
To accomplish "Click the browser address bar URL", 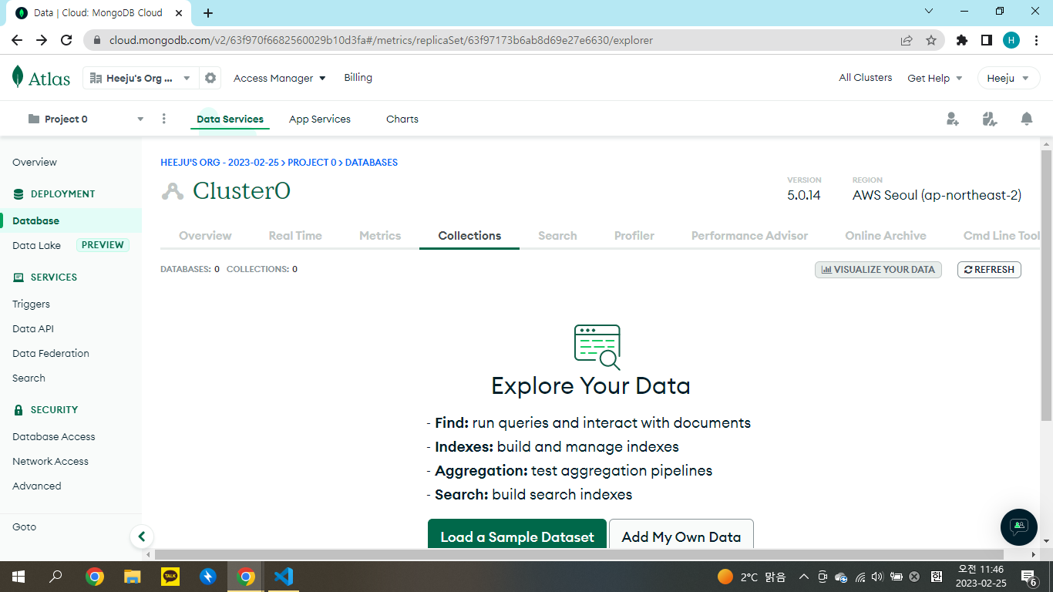I will click(x=381, y=40).
